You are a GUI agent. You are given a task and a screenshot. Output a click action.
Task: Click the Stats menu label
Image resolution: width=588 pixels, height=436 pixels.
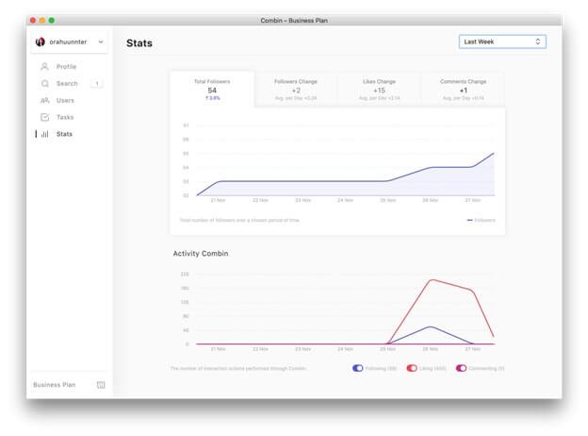pyautogui.click(x=64, y=134)
